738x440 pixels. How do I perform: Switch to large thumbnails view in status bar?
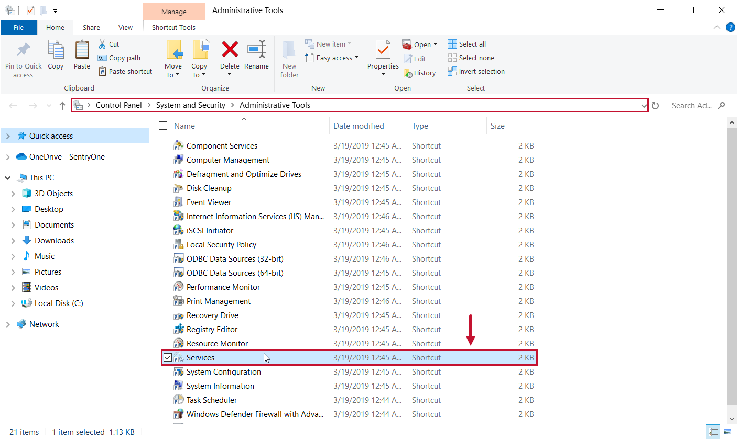point(728,432)
